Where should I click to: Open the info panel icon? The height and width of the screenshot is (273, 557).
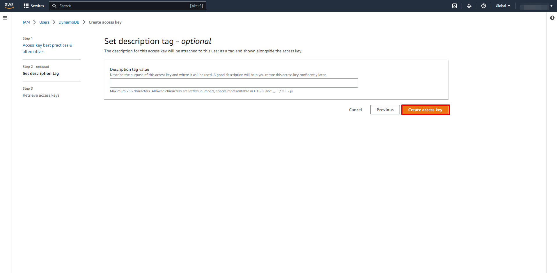[x=552, y=18]
